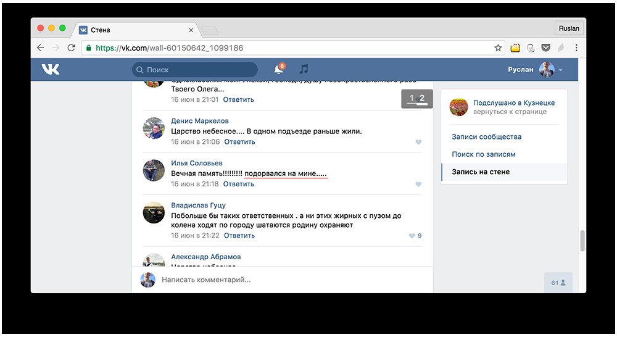Like Илья Соловьев's comment heart
This screenshot has width=617, height=337.
(x=418, y=185)
